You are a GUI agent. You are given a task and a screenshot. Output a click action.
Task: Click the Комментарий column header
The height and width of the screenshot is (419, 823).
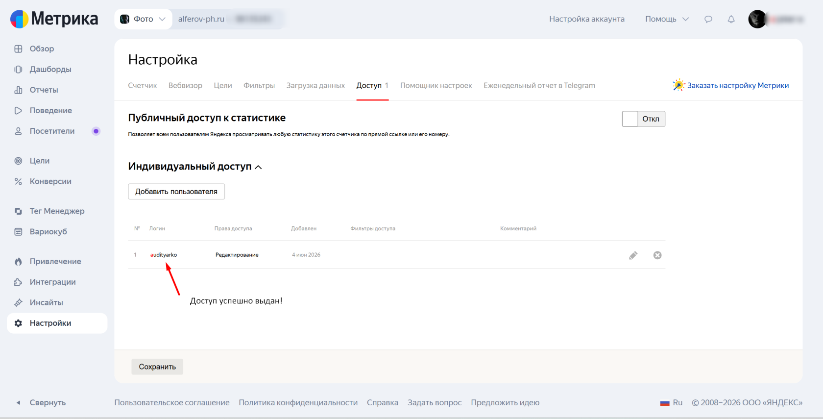(x=518, y=228)
